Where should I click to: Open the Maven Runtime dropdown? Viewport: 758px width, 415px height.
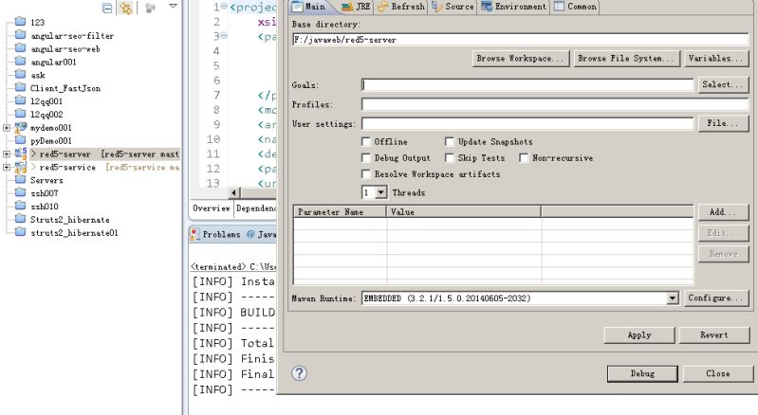pyautogui.click(x=673, y=298)
